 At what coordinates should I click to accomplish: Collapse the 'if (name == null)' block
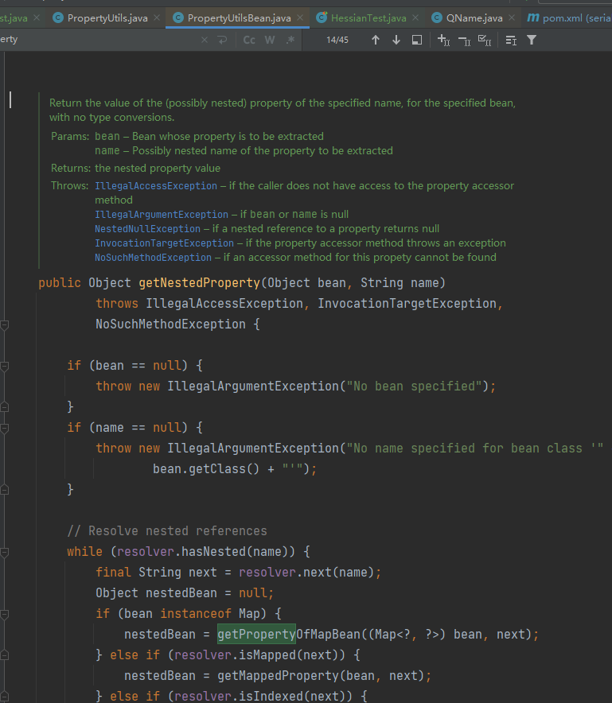[x=5, y=428]
